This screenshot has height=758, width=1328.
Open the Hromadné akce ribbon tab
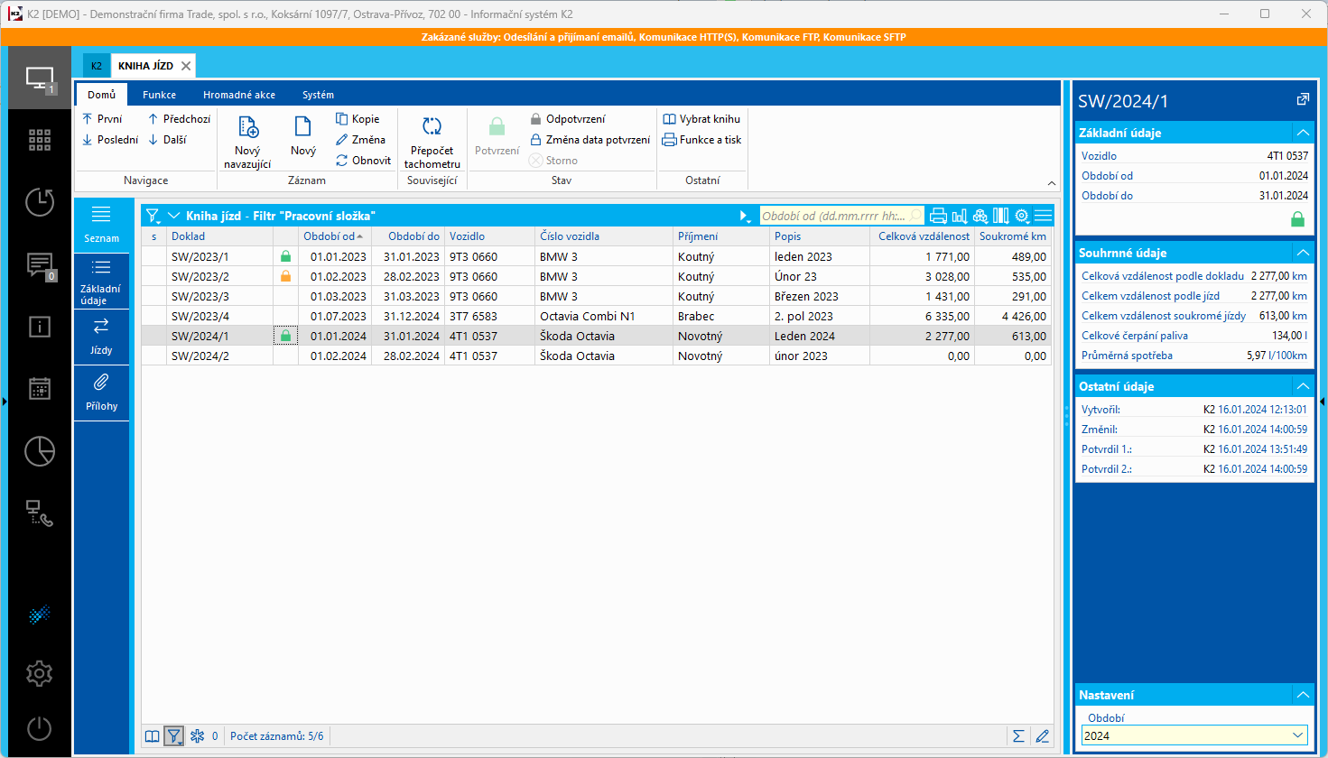point(239,95)
